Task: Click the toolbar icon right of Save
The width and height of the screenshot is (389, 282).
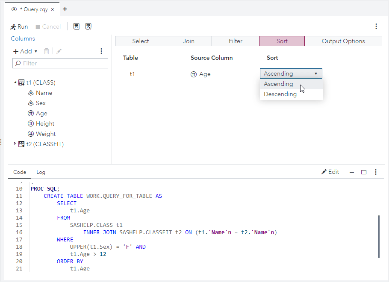Action: click(x=88, y=26)
